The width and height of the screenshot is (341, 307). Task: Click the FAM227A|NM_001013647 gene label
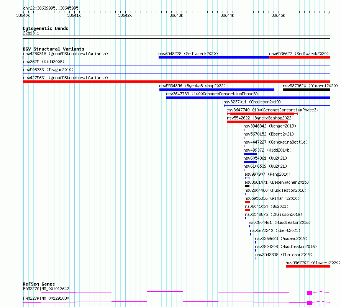[x=46, y=289]
